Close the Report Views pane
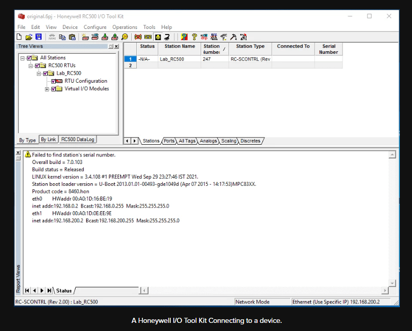412x331 pixels. tap(19, 153)
